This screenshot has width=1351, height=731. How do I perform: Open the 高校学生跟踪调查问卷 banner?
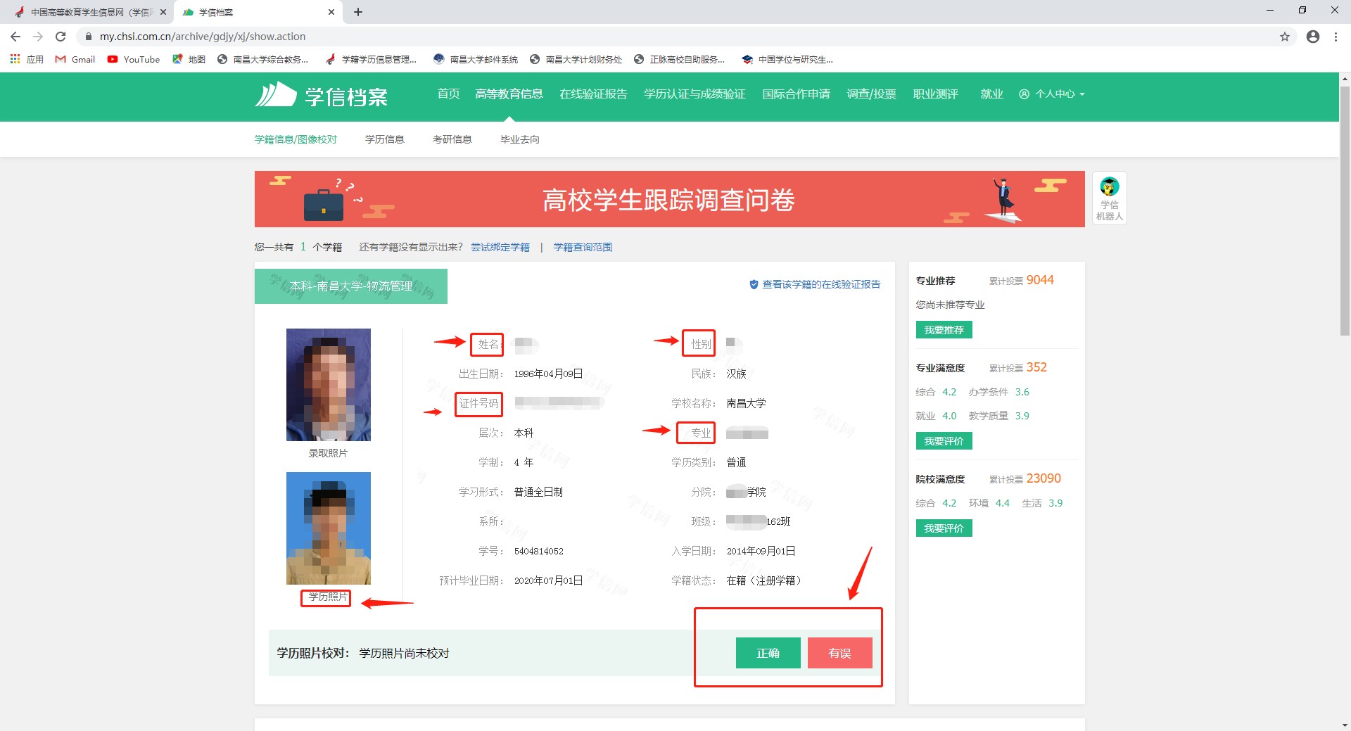668,200
